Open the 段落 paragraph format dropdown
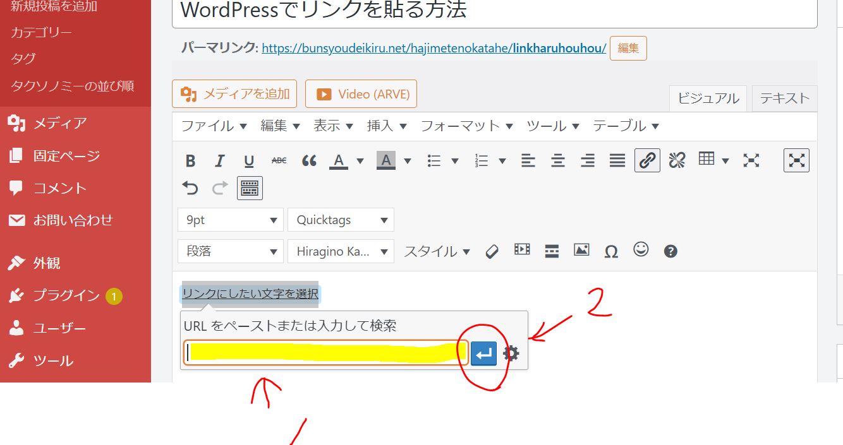 tap(231, 251)
